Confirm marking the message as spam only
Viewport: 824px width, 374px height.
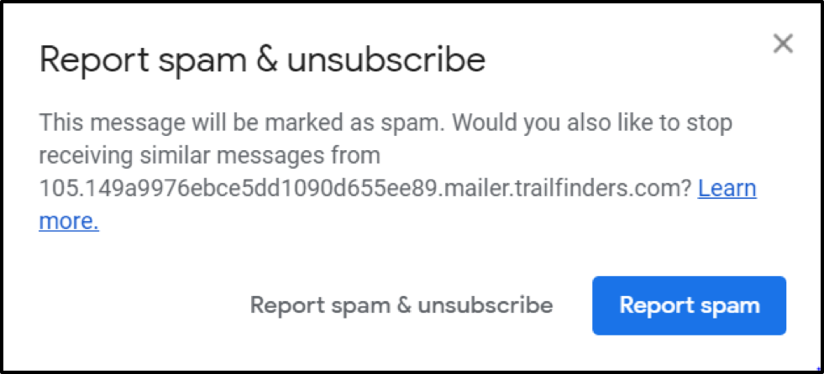click(689, 305)
